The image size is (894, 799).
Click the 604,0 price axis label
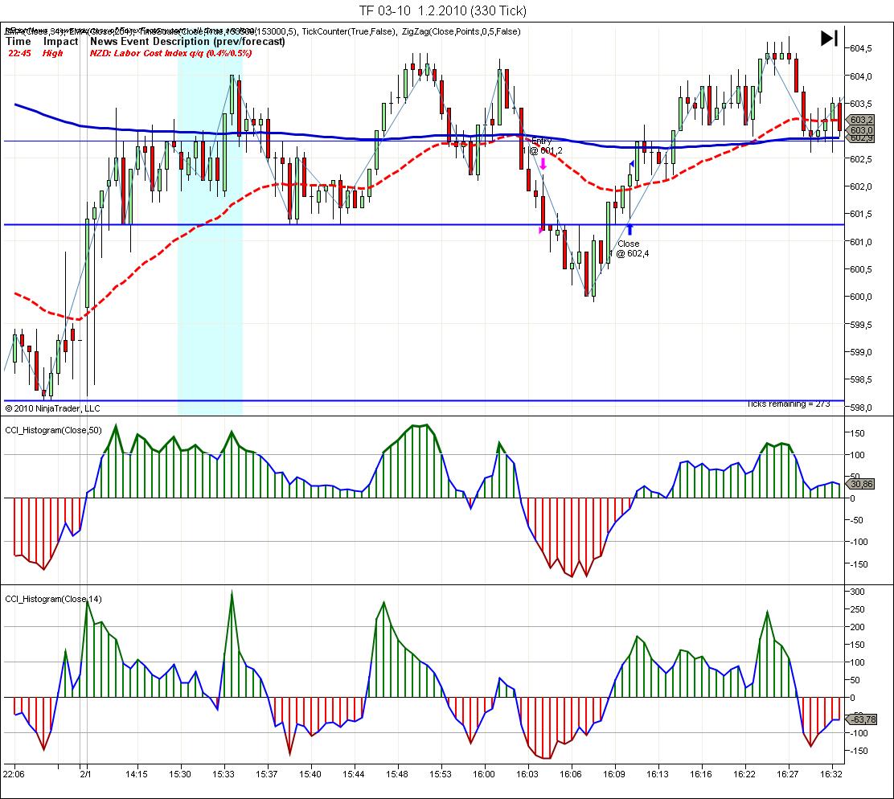pos(861,76)
